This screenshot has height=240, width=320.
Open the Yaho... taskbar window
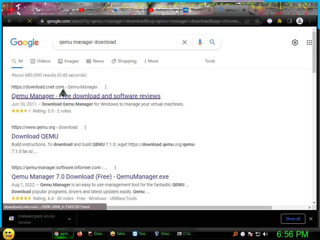(x=119, y=234)
